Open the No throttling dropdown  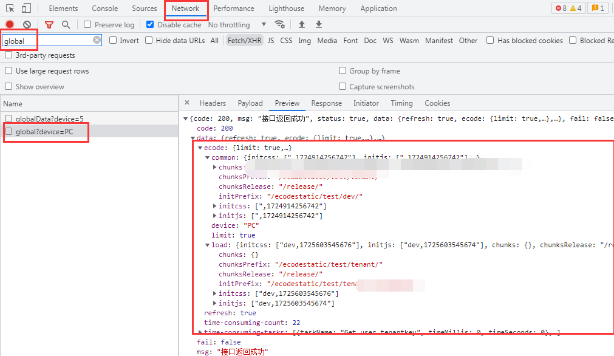[237, 25]
